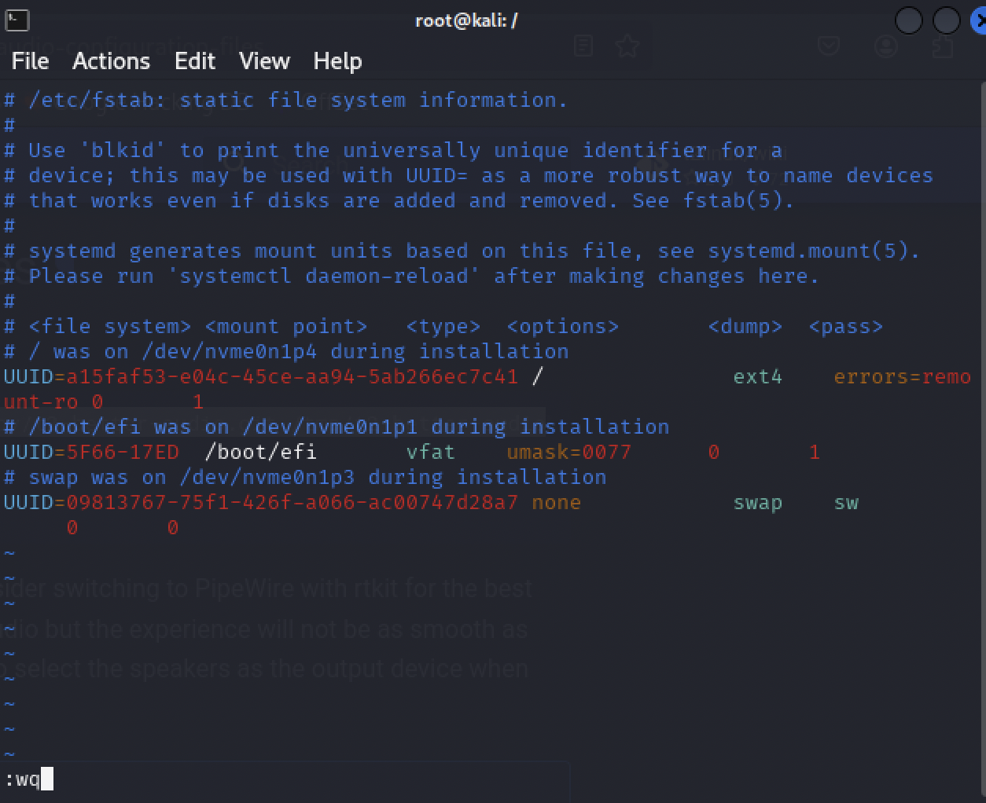Maximize the root@kali terminal window
This screenshot has width=986, height=803.
946,20
